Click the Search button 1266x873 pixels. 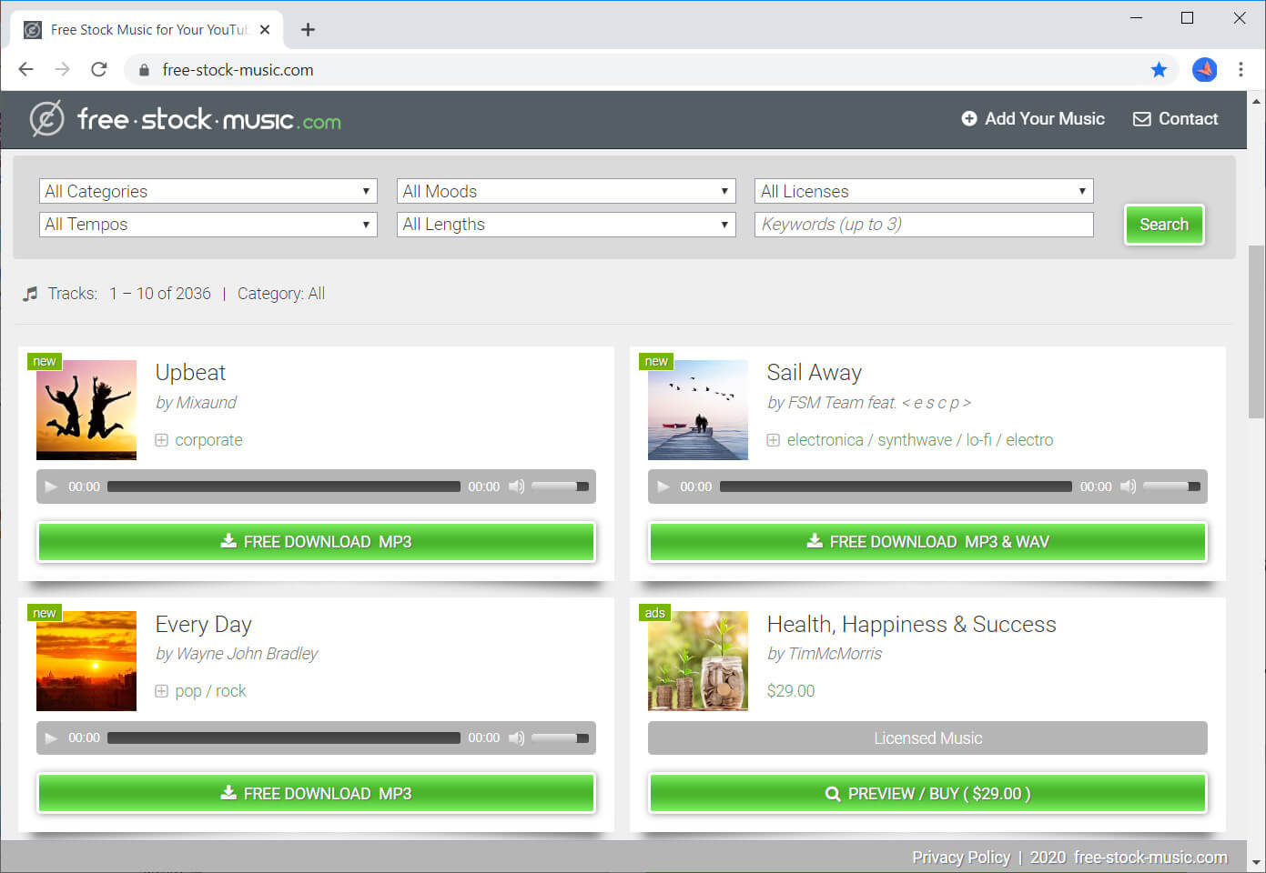click(x=1164, y=225)
